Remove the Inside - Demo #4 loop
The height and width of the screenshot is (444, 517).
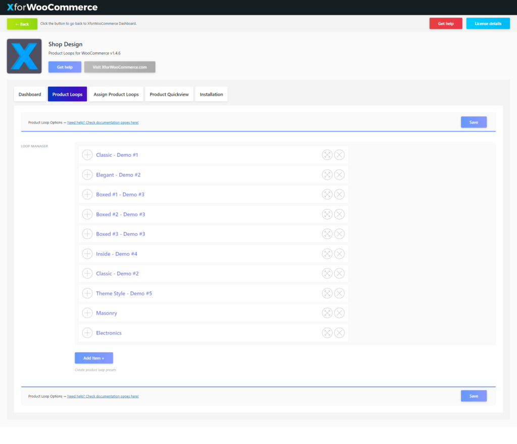[339, 254]
